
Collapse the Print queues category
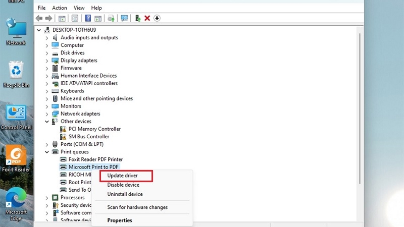[x=47, y=152]
